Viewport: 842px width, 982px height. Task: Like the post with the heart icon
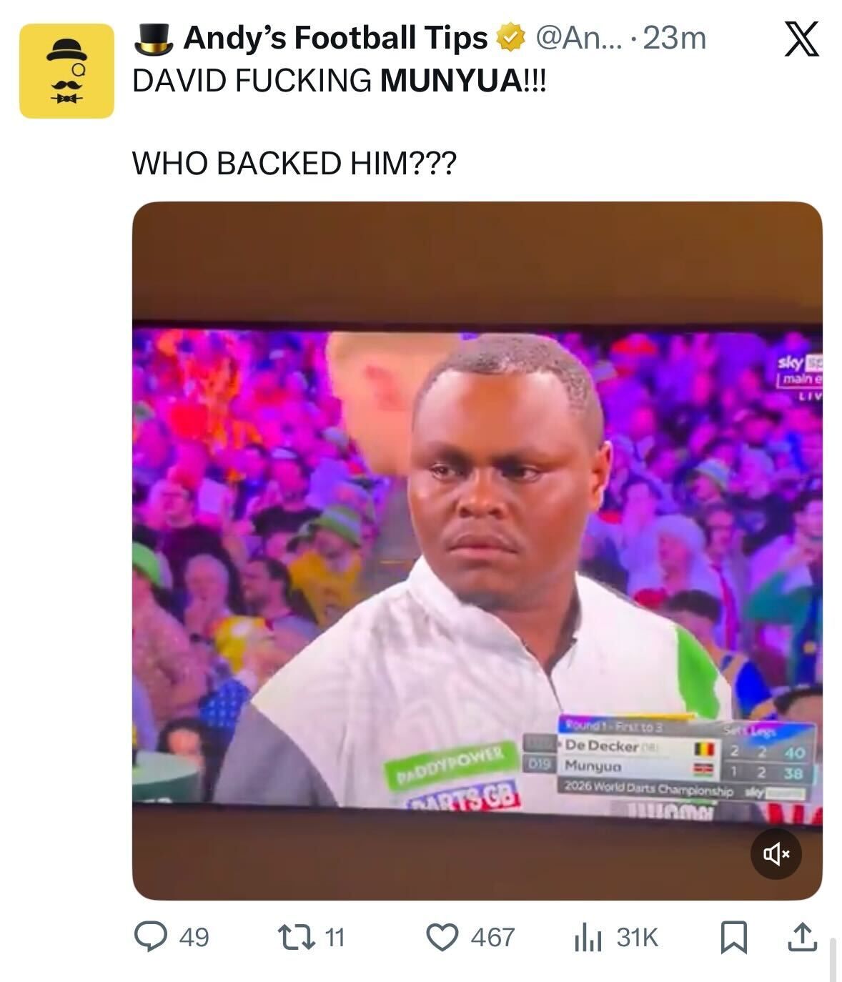click(442, 937)
